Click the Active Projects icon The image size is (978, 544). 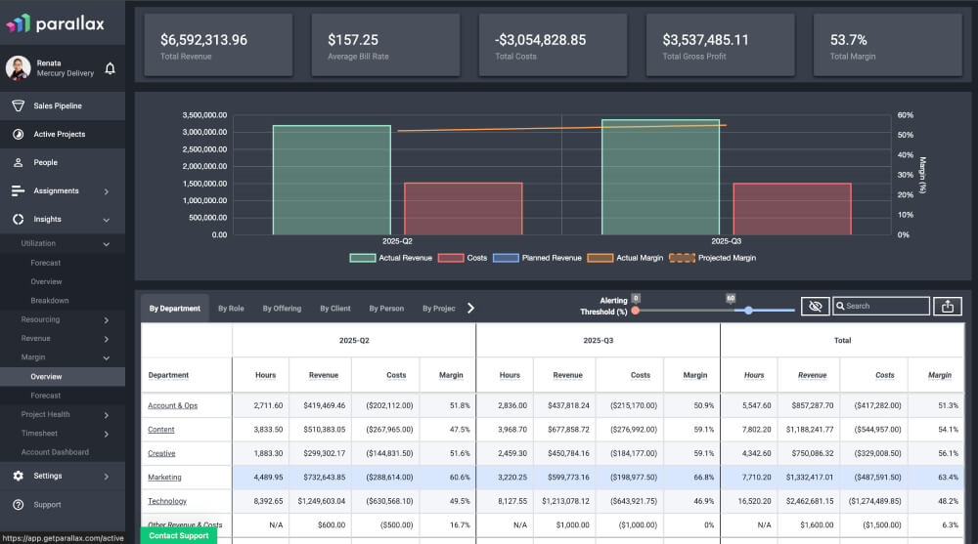click(x=18, y=134)
